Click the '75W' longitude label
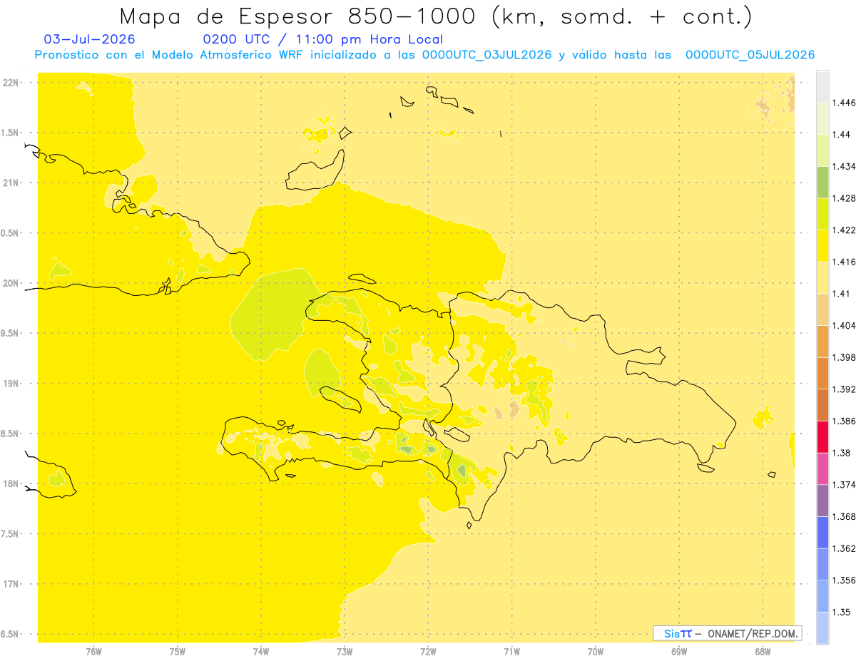This screenshot has height=661, width=856. 177,652
